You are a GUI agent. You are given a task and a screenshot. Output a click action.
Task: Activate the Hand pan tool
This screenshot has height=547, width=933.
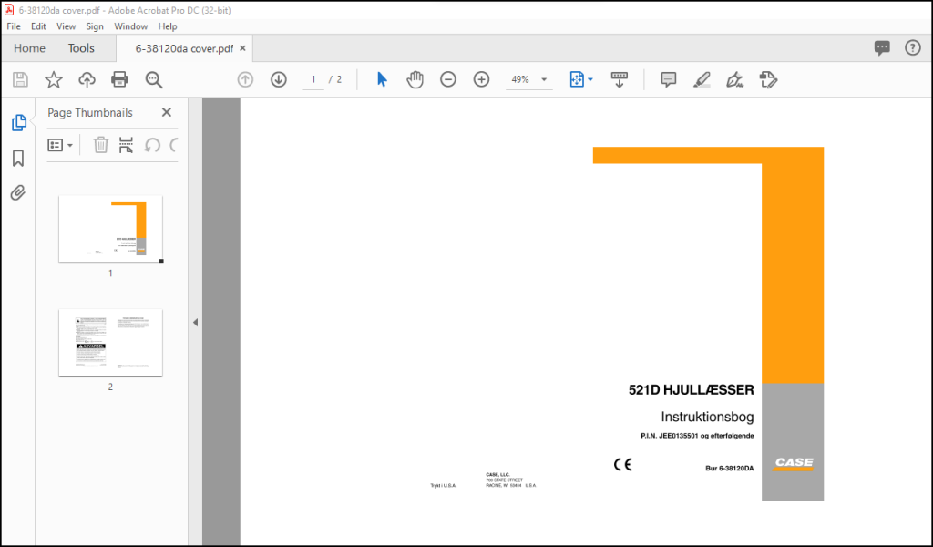point(415,79)
